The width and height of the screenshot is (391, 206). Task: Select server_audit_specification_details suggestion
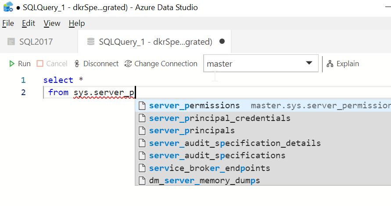pos(235,143)
